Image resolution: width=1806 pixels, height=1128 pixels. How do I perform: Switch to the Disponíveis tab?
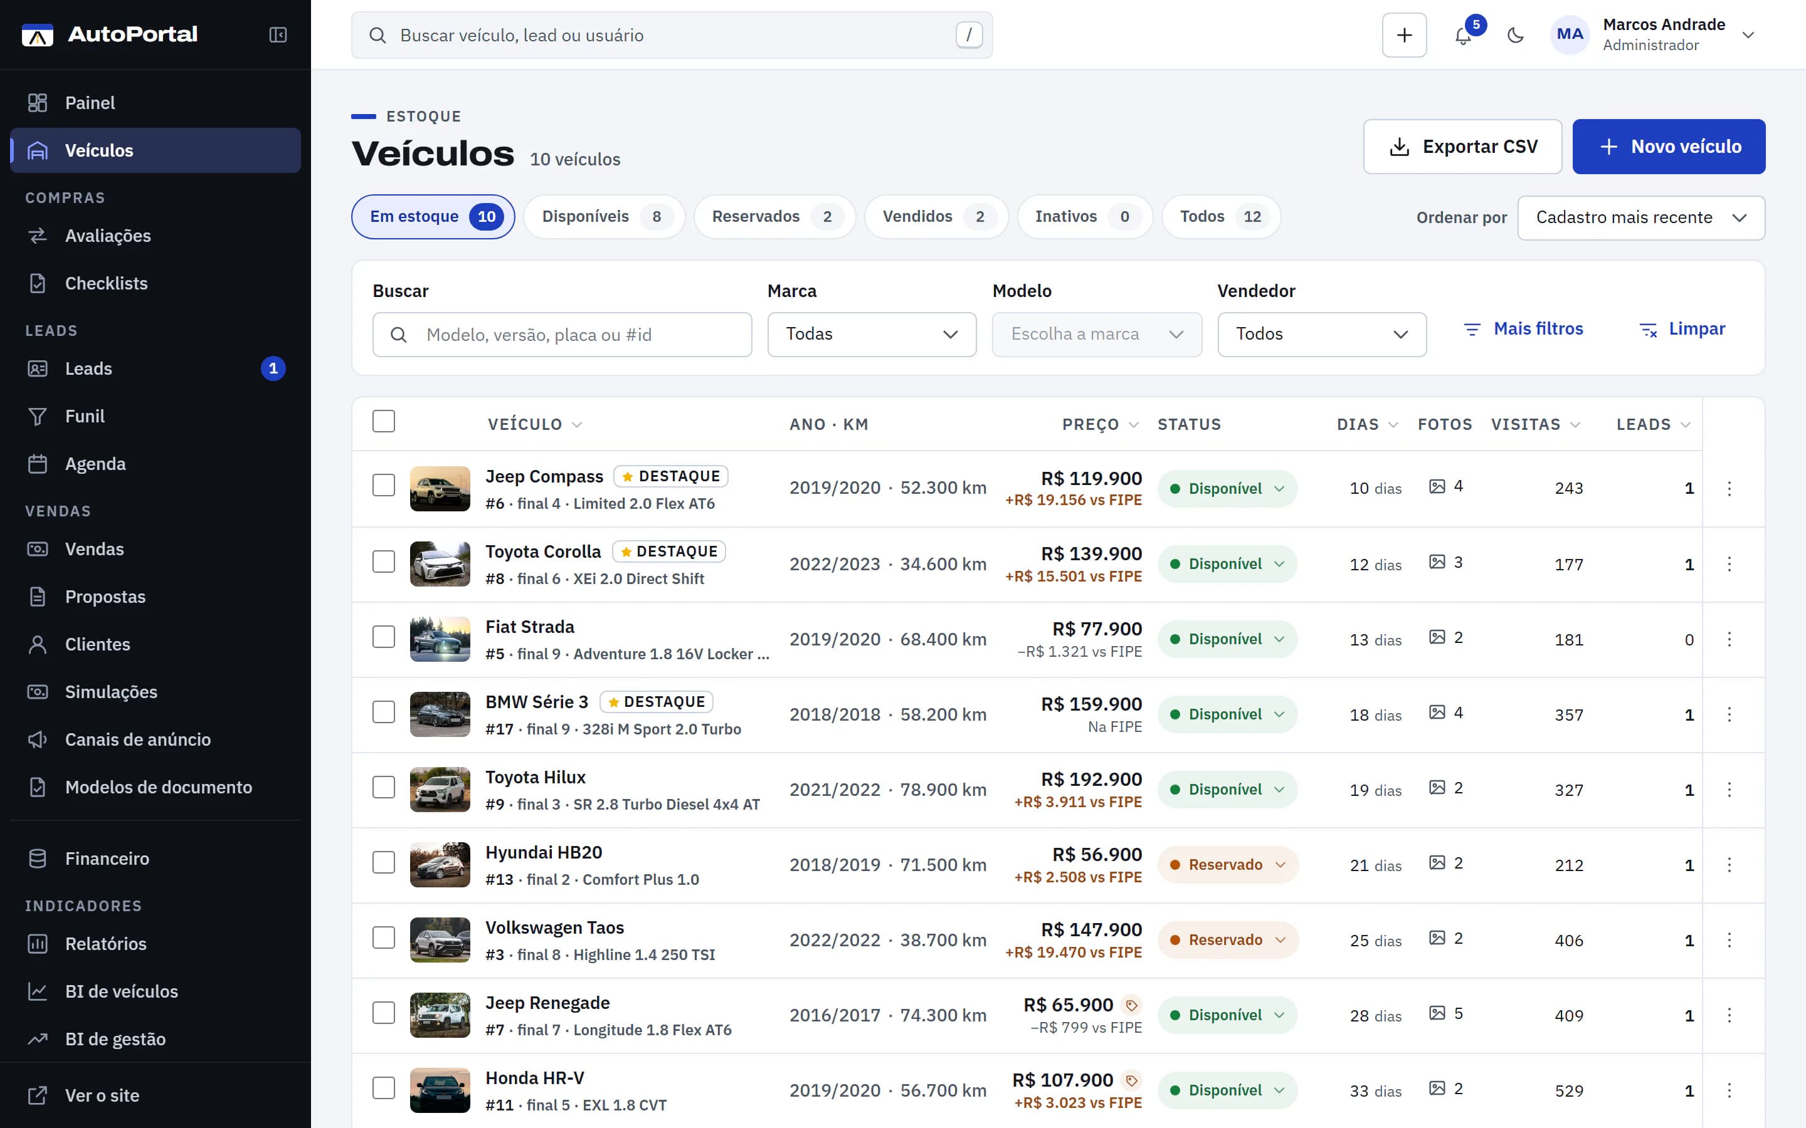tap(604, 217)
